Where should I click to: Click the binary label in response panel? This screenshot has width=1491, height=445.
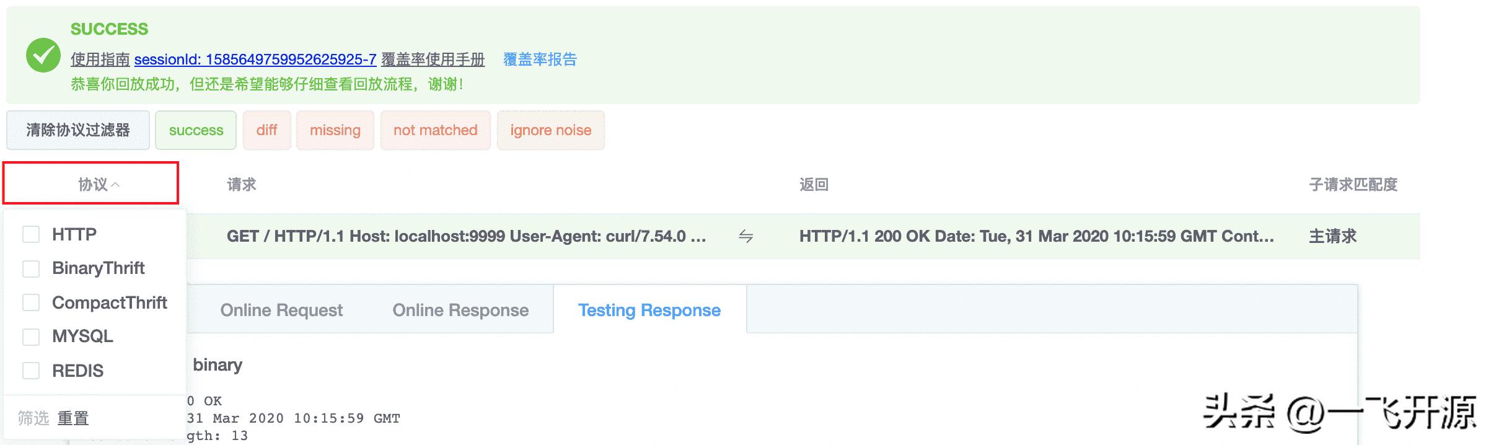[218, 365]
